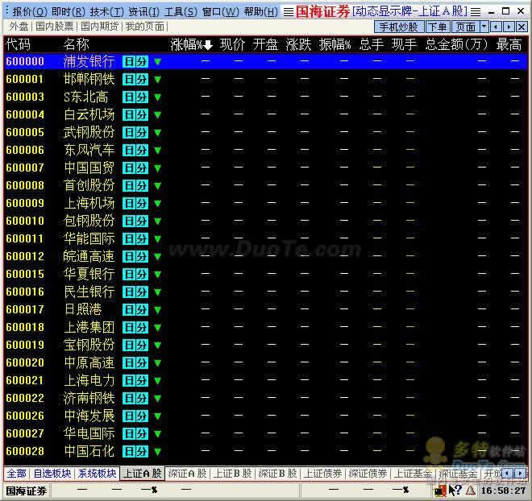Viewport: 532px width, 501px height.
Task: Open the 报价(Q) menu
Action: (x=30, y=12)
